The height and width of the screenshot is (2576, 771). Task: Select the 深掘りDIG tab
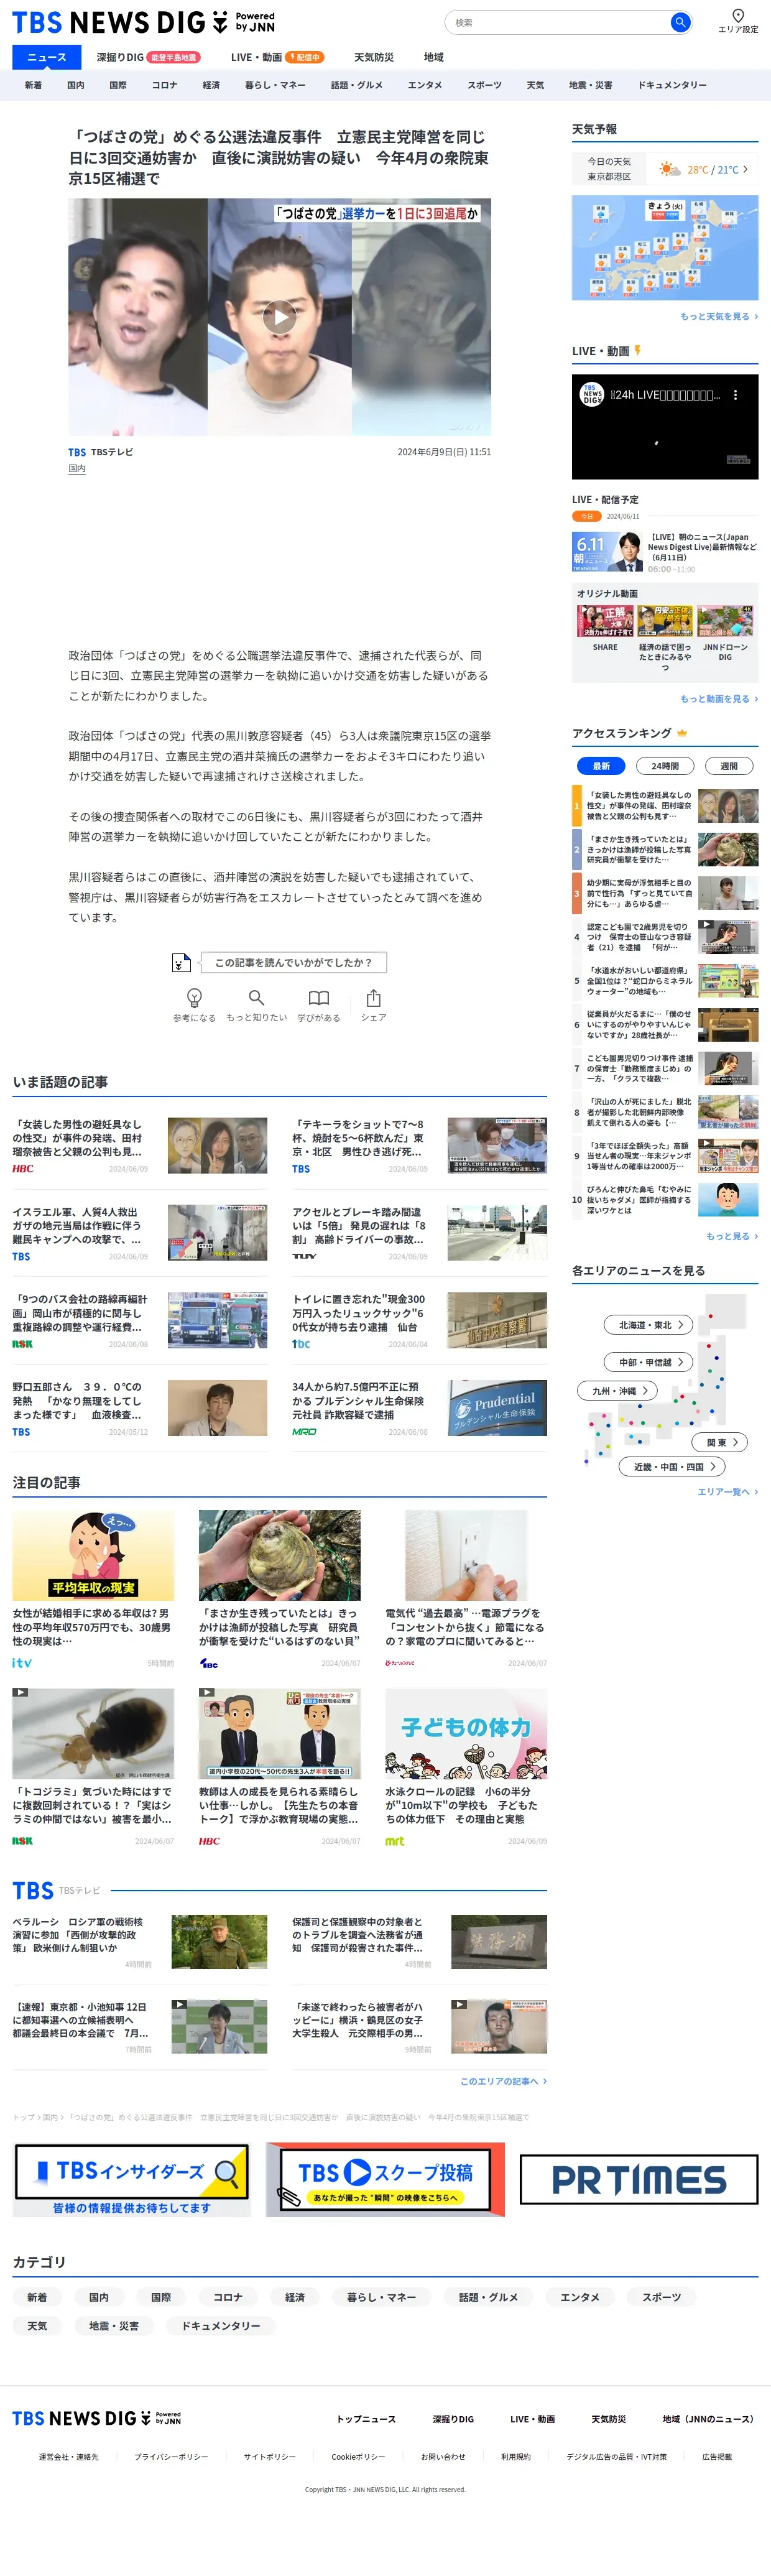click(x=148, y=57)
